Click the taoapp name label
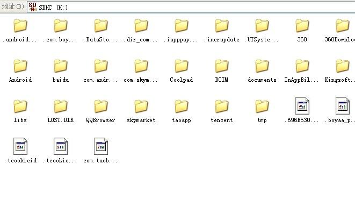Screen dimensions: 355x221 [182, 120]
